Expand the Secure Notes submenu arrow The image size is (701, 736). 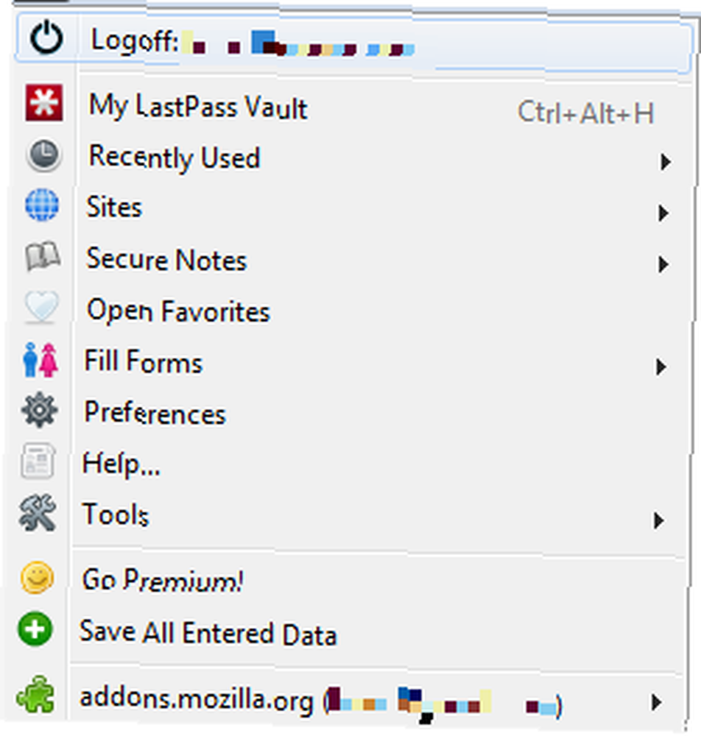point(663,264)
